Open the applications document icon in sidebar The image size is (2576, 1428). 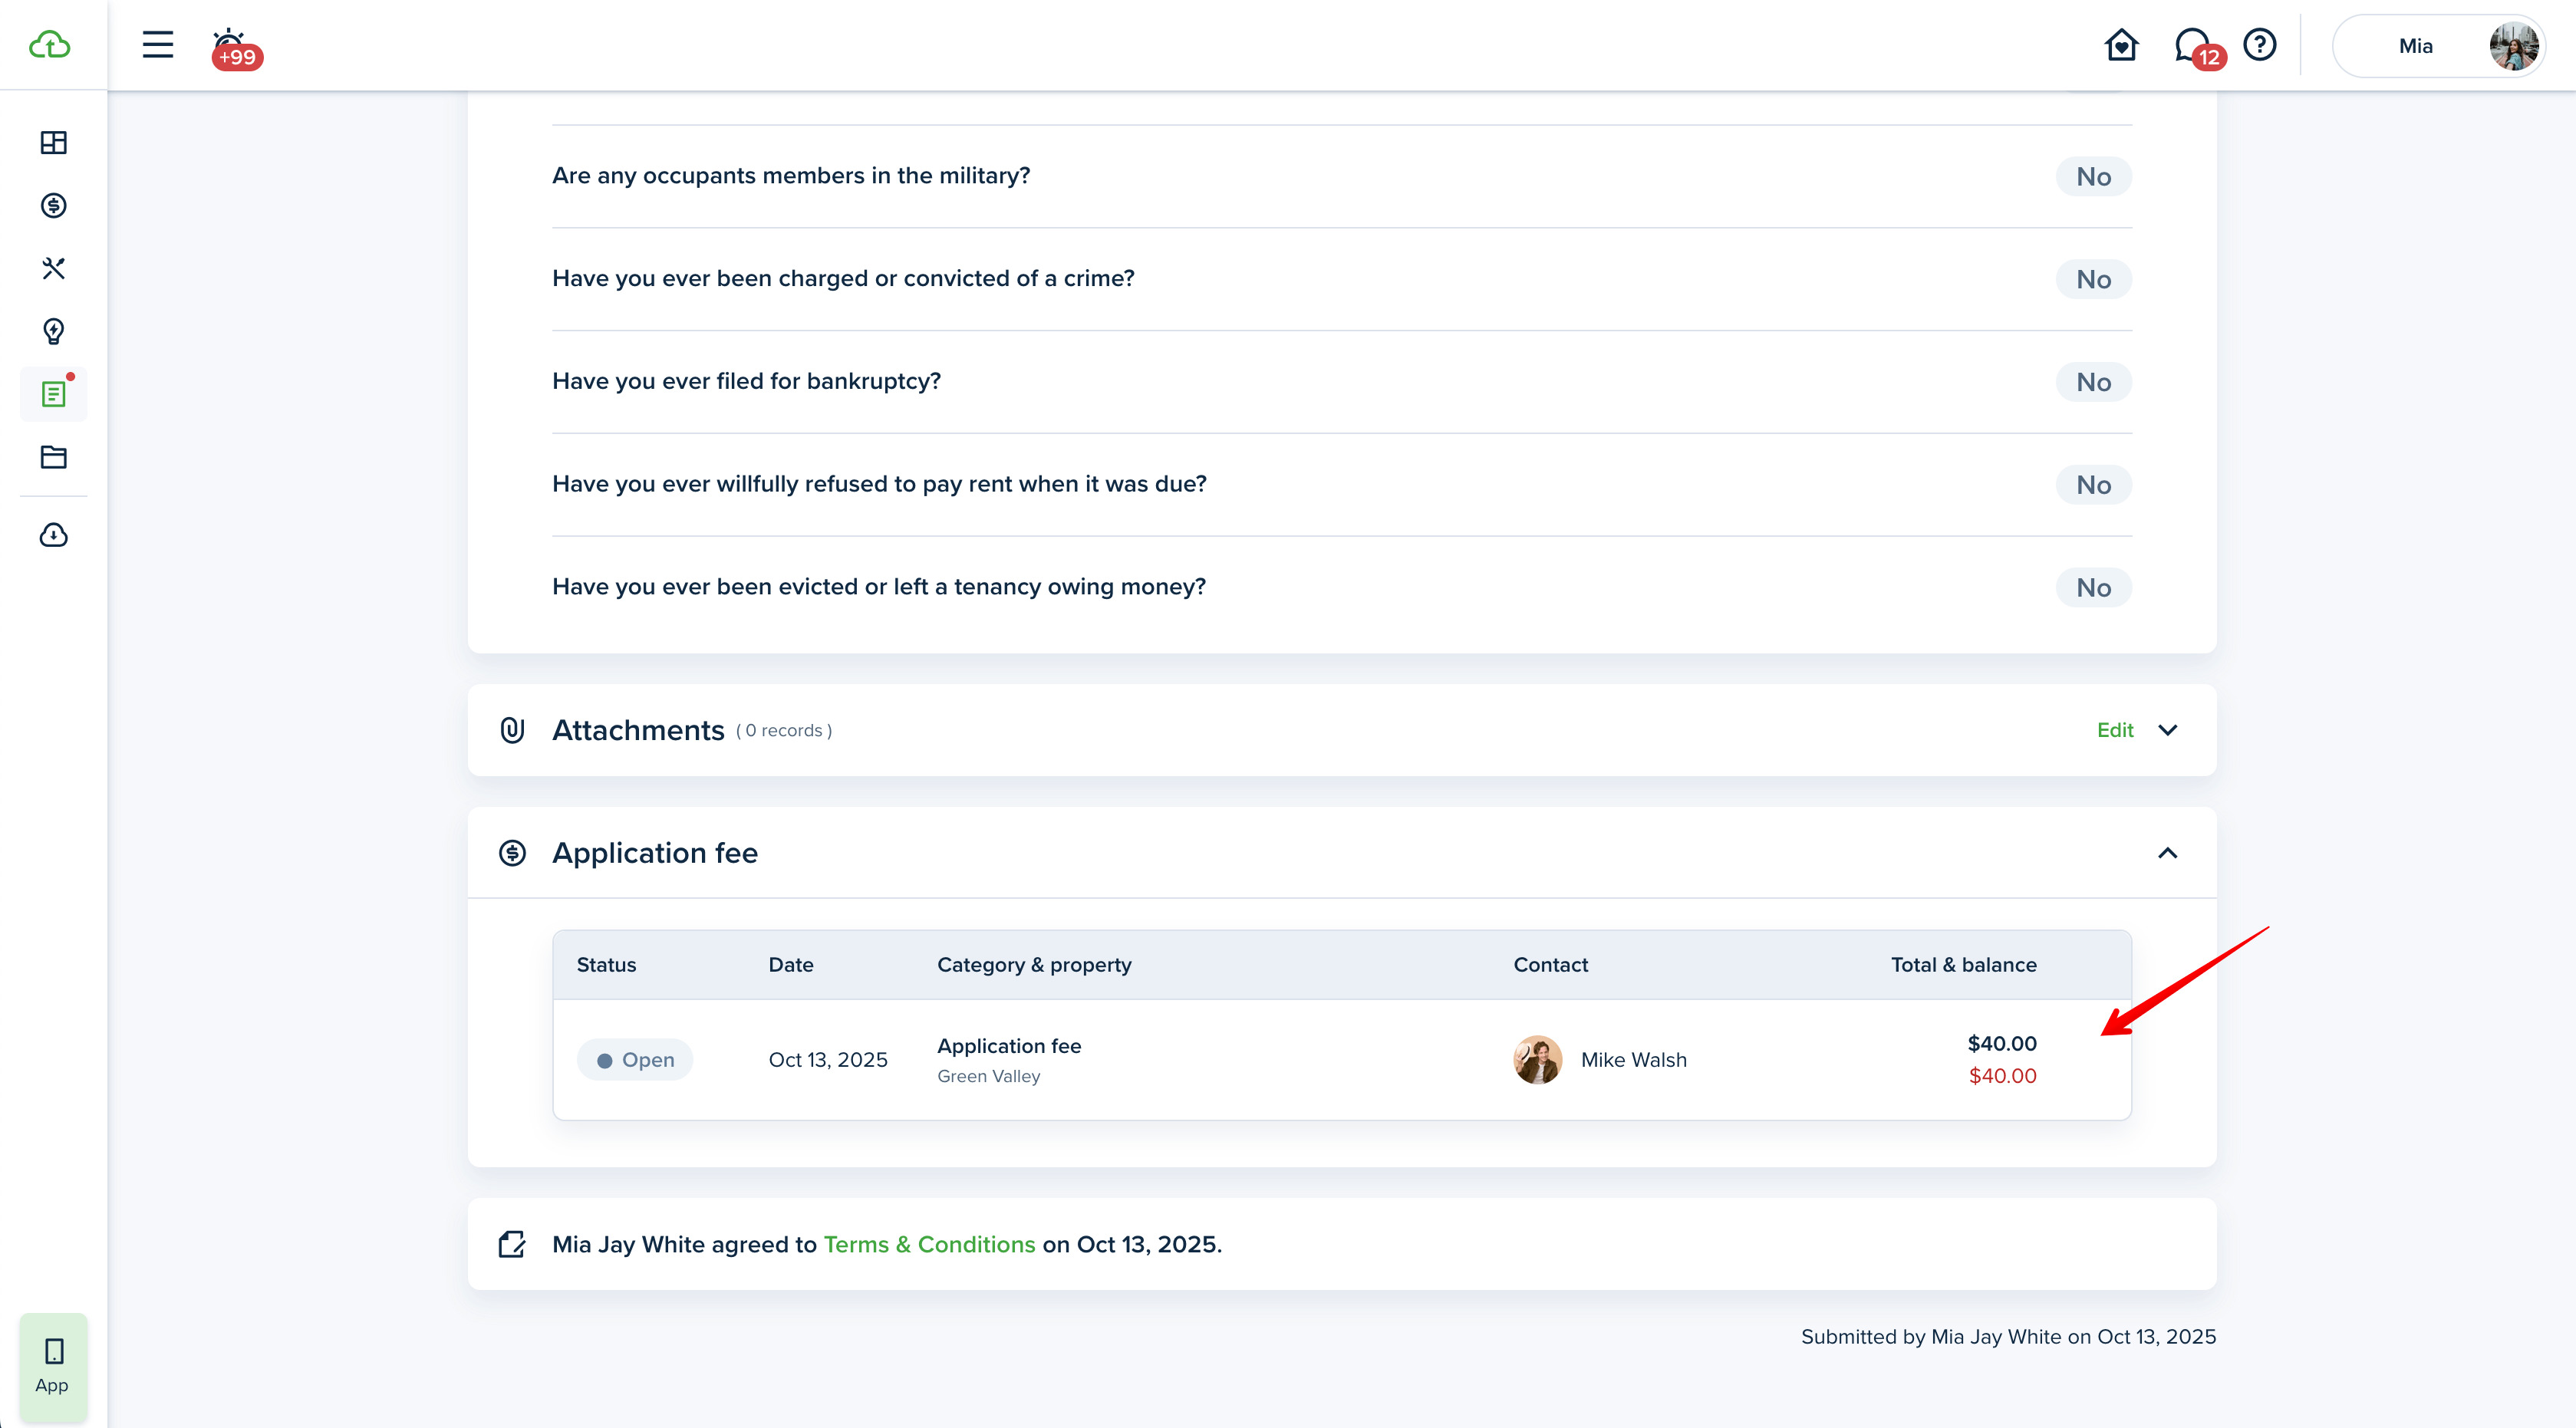click(x=53, y=394)
